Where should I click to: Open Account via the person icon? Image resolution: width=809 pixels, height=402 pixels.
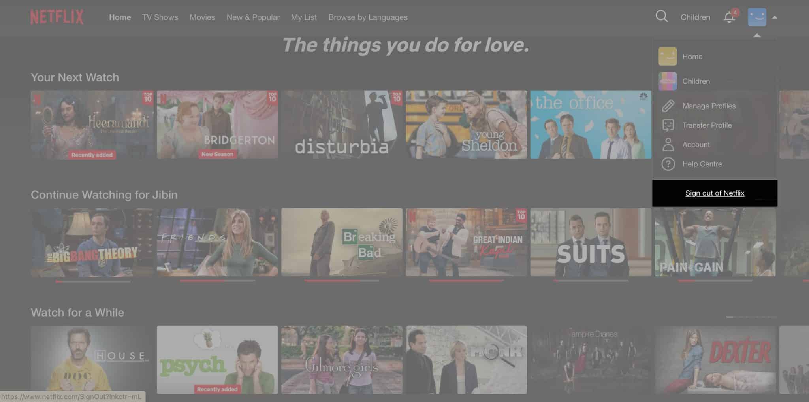668,145
